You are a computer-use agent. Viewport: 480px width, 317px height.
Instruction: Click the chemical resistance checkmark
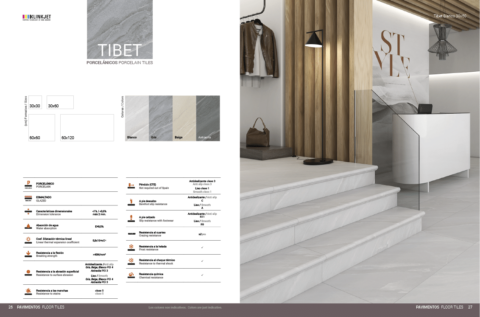click(202, 275)
